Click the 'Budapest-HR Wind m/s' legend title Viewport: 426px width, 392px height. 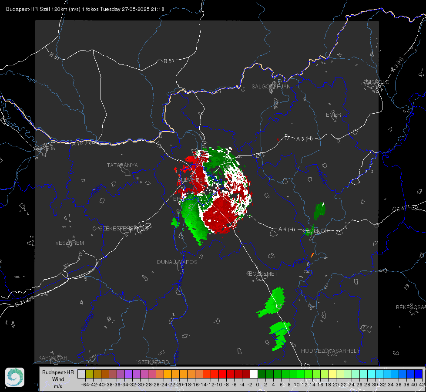[x=58, y=379]
